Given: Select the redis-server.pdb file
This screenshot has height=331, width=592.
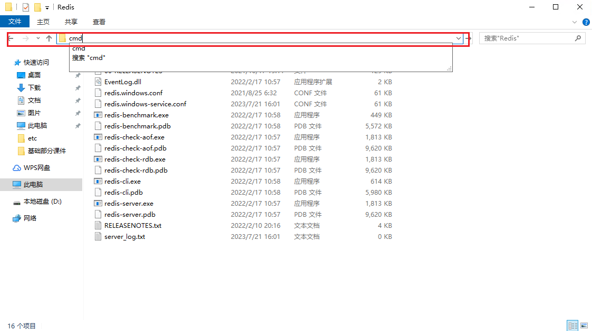Looking at the screenshot, I should pyautogui.click(x=130, y=215).
